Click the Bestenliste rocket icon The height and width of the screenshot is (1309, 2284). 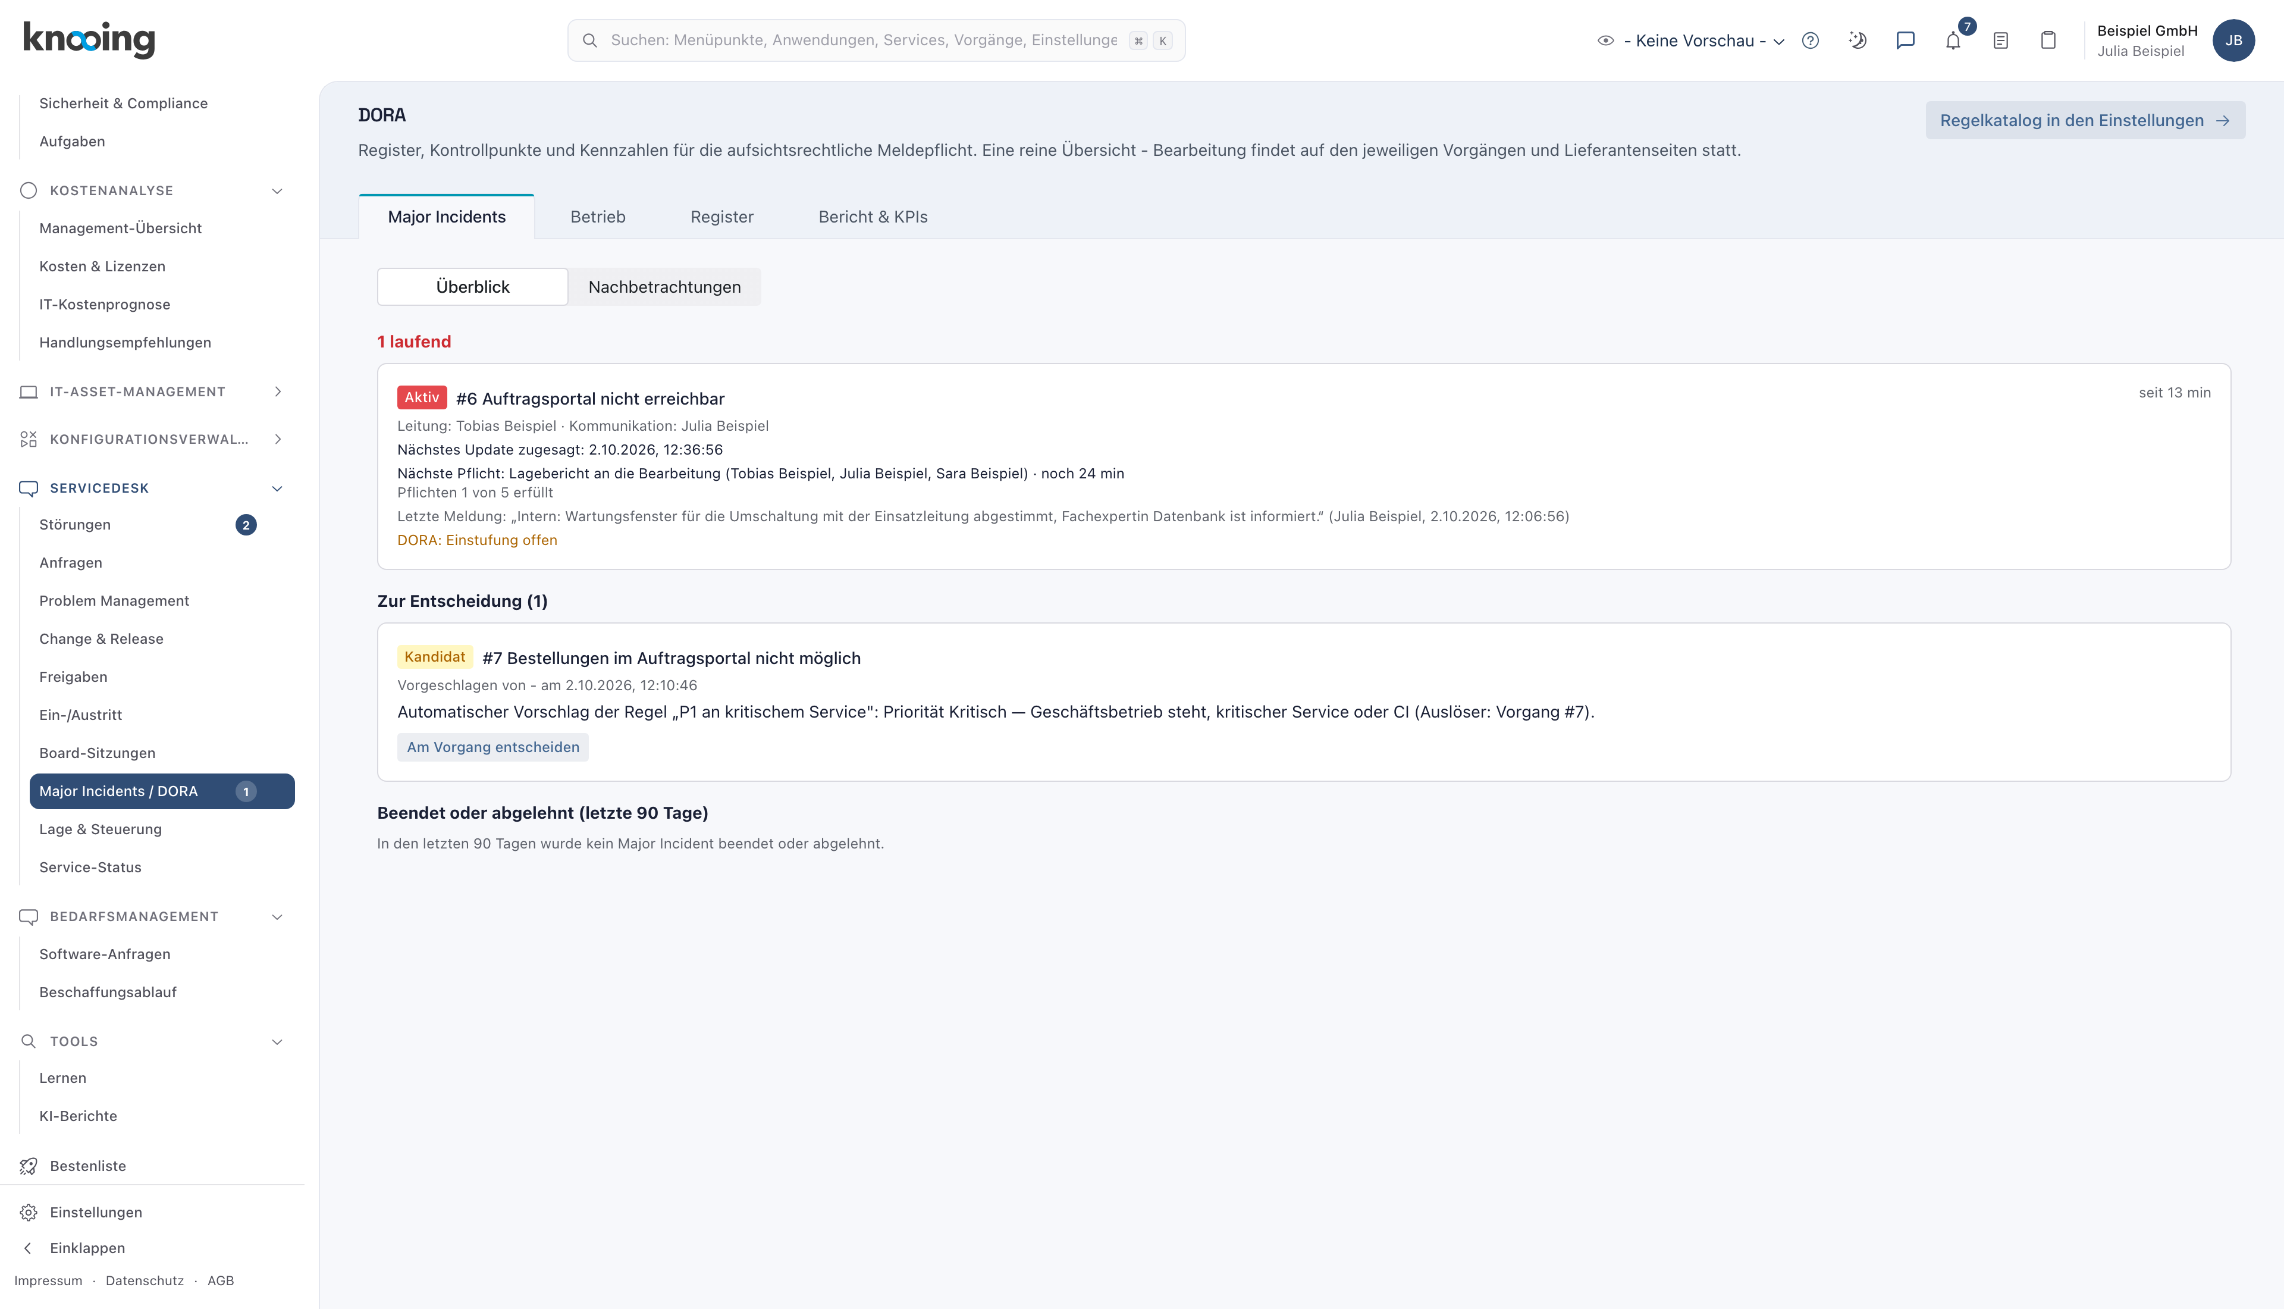click(29, 1166)
